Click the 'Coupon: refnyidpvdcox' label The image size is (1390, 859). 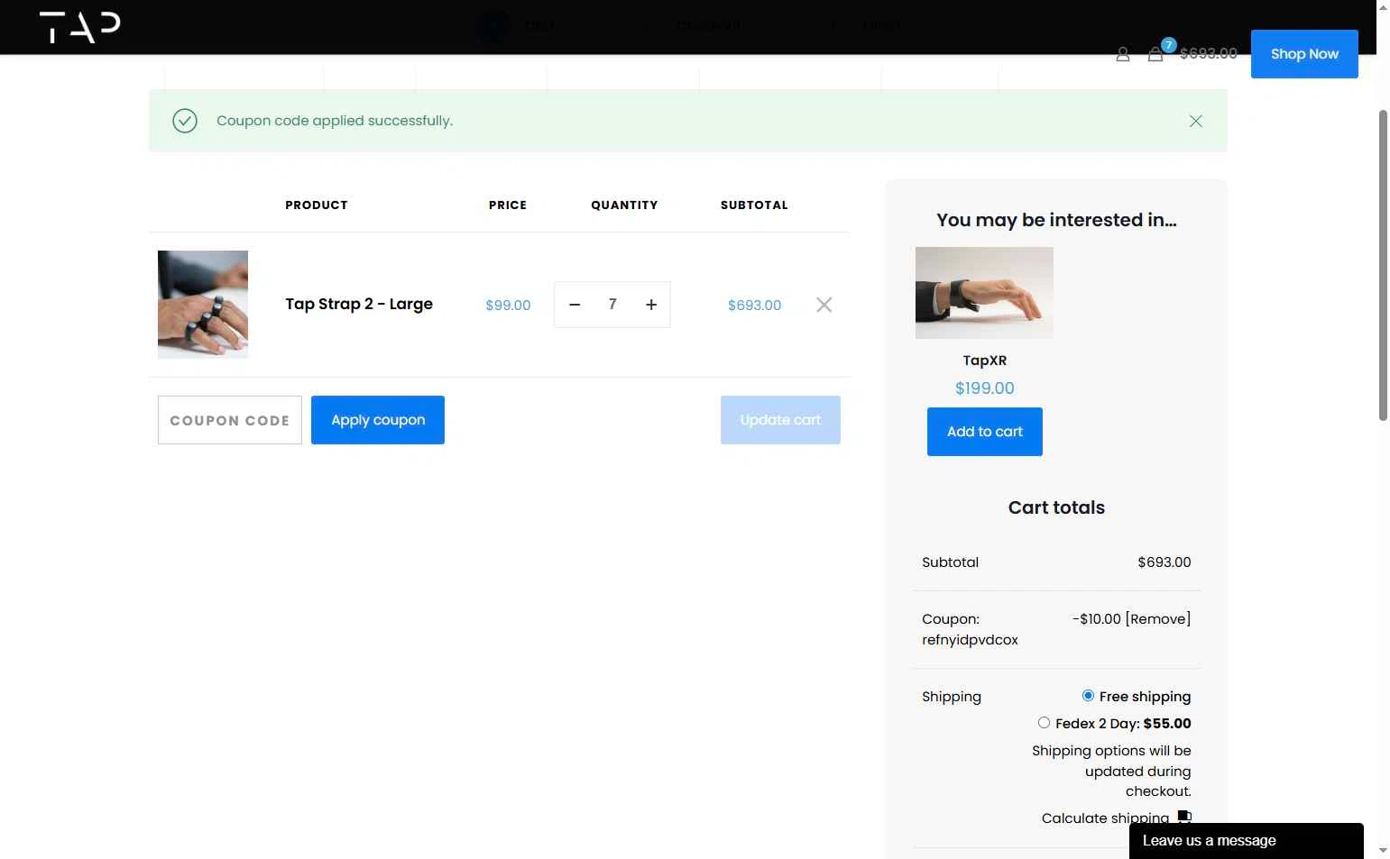970,629
